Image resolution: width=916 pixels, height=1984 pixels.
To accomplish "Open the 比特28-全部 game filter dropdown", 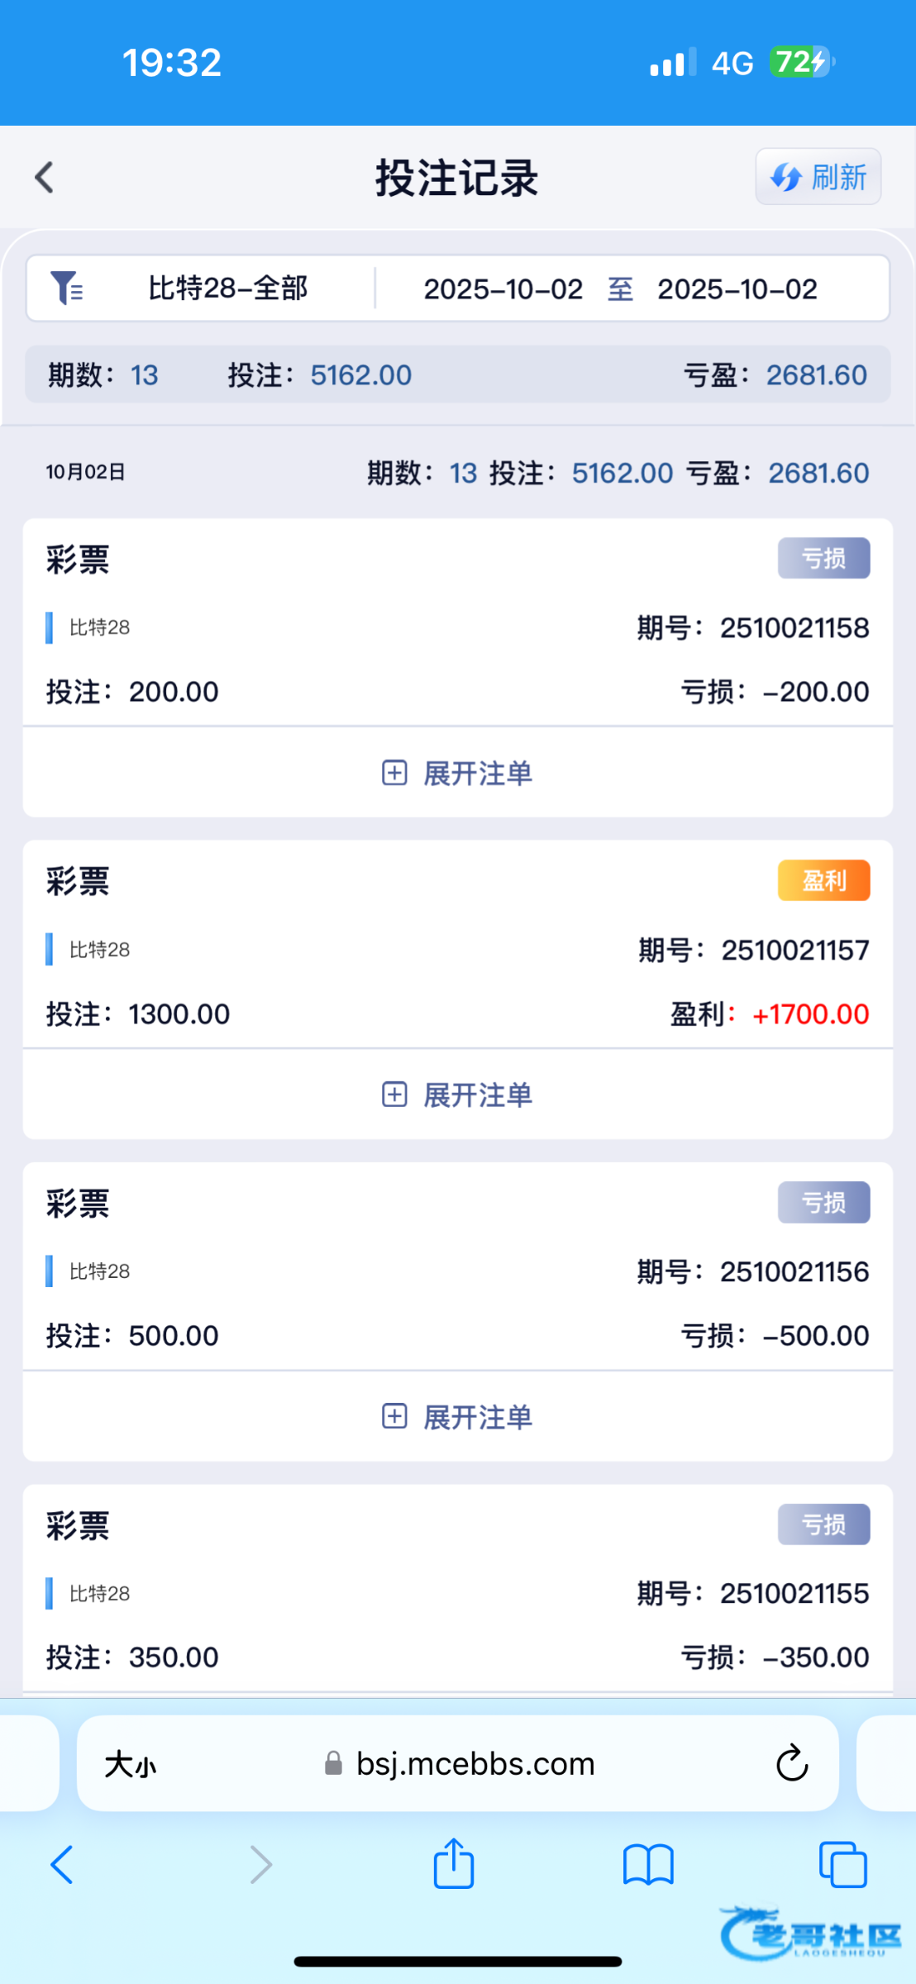I will coord(227,289).
